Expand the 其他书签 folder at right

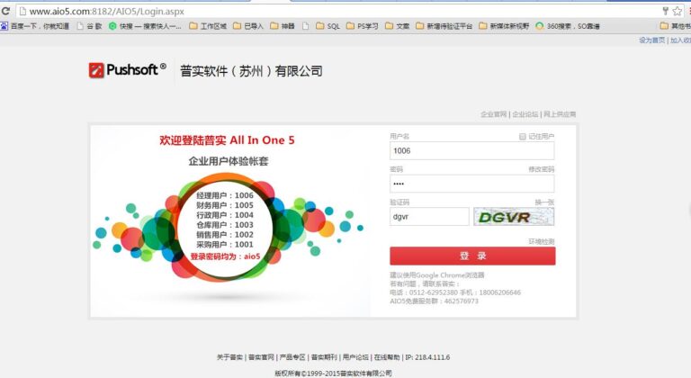(675, 26)
